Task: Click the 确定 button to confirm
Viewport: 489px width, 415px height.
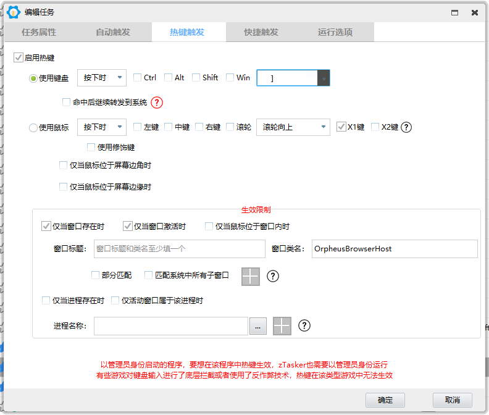Action: point(385,400)
